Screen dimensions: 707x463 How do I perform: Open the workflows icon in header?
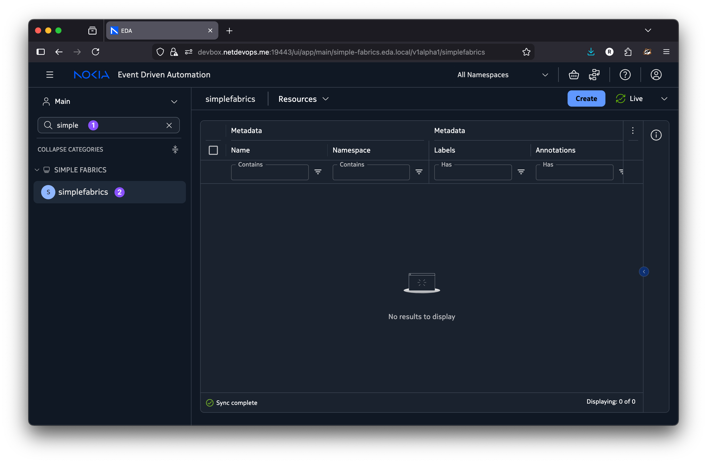point(594,75)
